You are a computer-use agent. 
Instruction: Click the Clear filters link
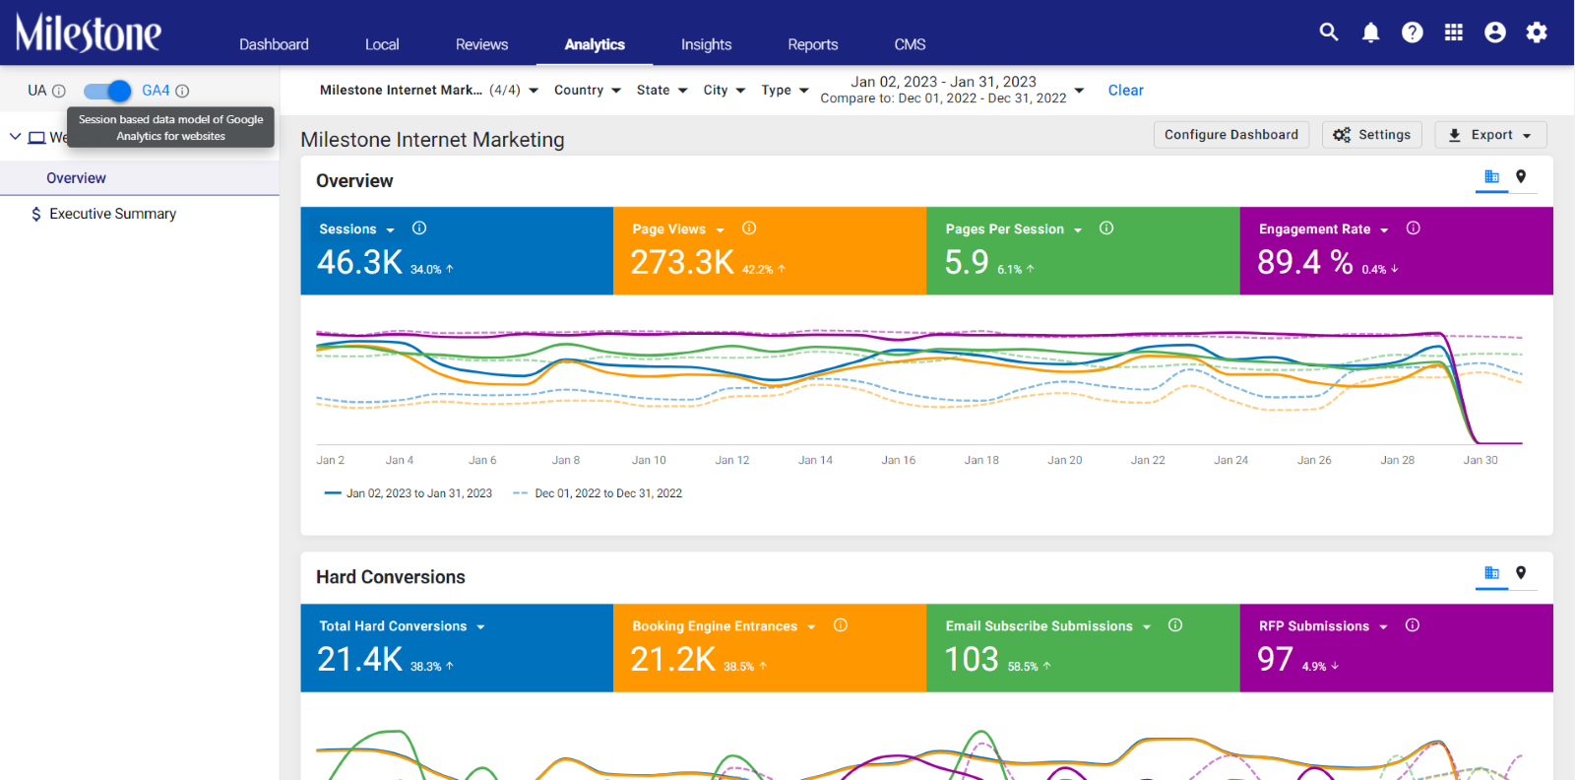coord(1126,91)
